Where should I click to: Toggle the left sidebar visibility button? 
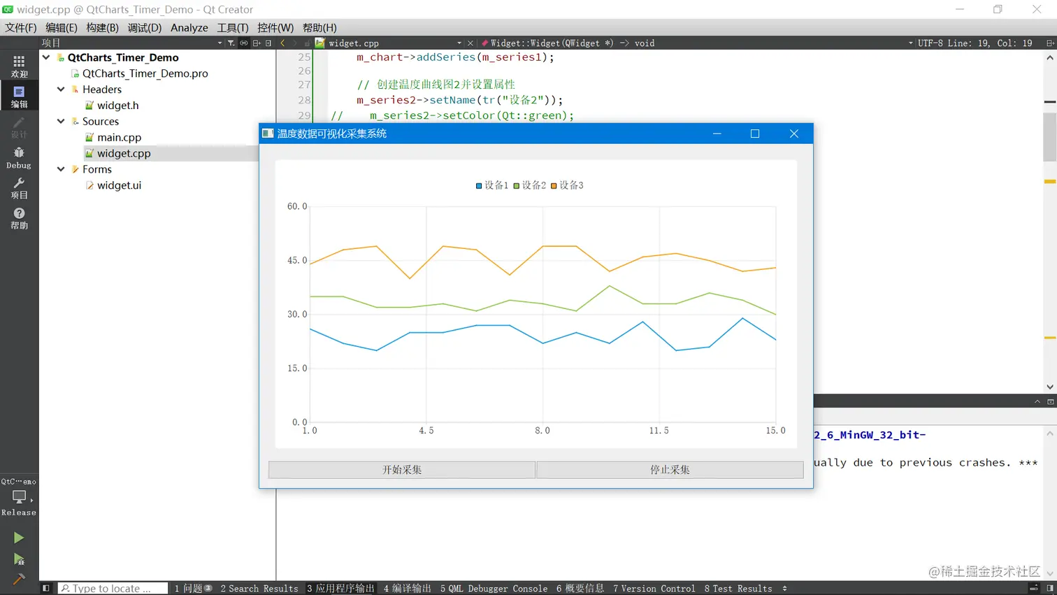pyautogui.click(x=46, y=588)
